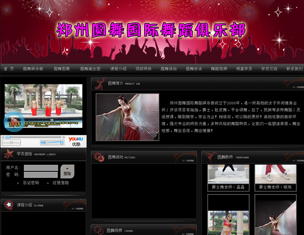The width and height of the screenshot is (304, 235).
Task: Open the 注册登陆 link
Action: (x=60, y=183)
